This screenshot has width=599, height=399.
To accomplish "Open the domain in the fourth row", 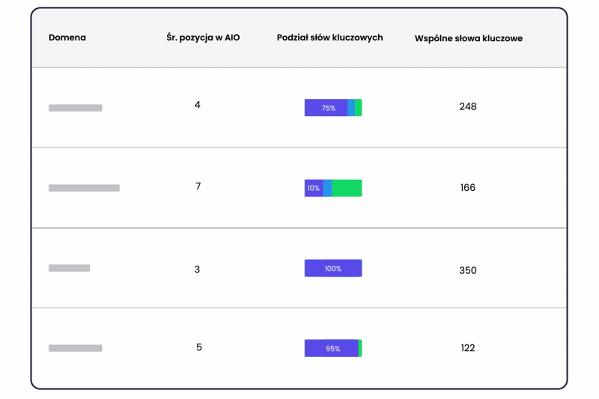I will pyautogui.click(x=75, y=348).
